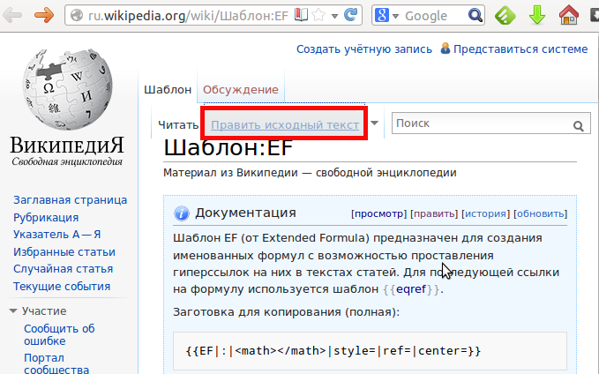
Task: Click история documentation link
Action: pyautogui.click(x=485, y=213)
